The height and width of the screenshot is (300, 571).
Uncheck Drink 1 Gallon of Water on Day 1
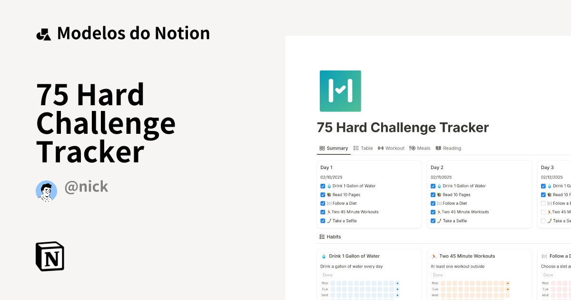click(323, 186)
